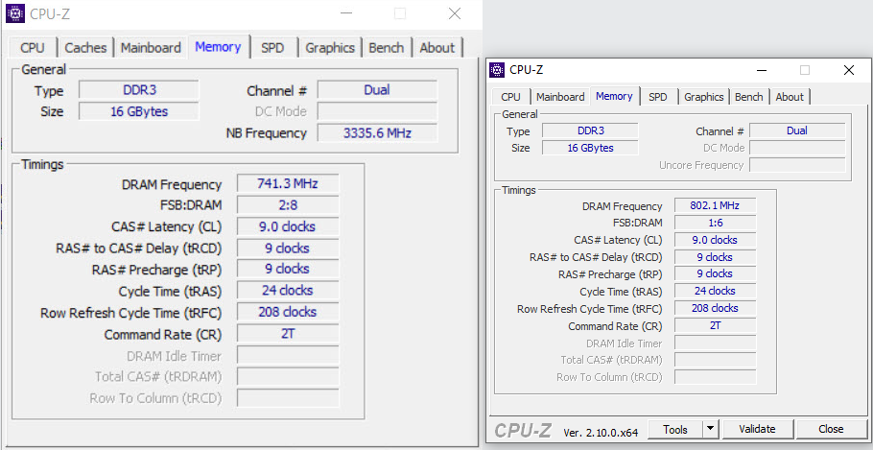Click 208 clocks tRFC value in right window
This screenshot has height=450, width=873.
[x=715, y=308]
